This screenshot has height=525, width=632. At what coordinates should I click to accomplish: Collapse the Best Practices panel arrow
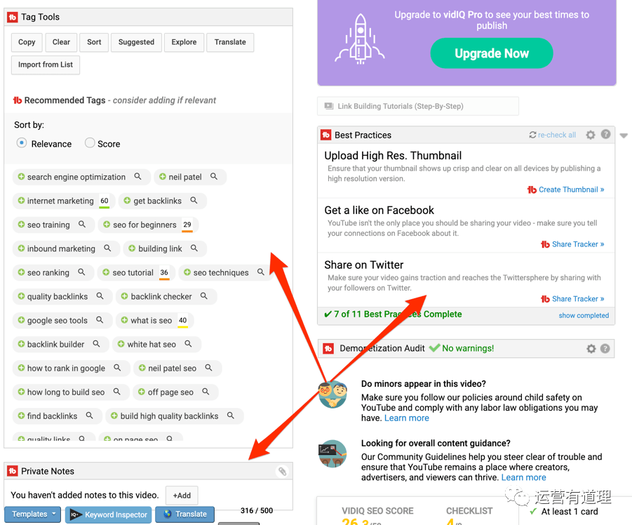coord(624,135)
